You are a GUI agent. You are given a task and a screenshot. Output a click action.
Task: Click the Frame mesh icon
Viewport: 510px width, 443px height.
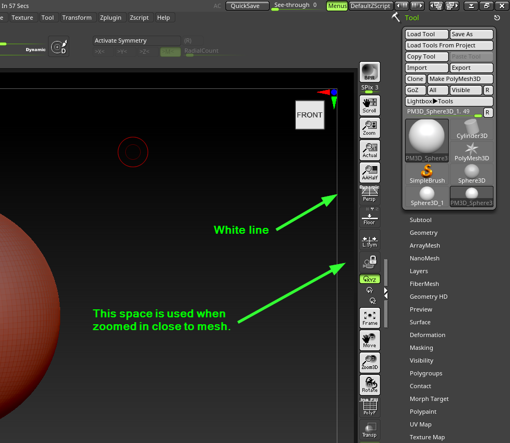[x=369, y=317]
